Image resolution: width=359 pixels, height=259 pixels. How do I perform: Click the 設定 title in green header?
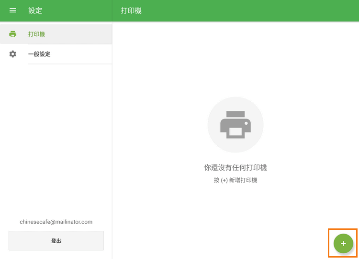click(35, 11)
